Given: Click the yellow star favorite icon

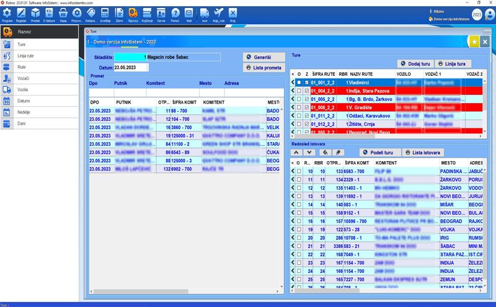Looking at the screenshot, I should click(x=474, y=42).
